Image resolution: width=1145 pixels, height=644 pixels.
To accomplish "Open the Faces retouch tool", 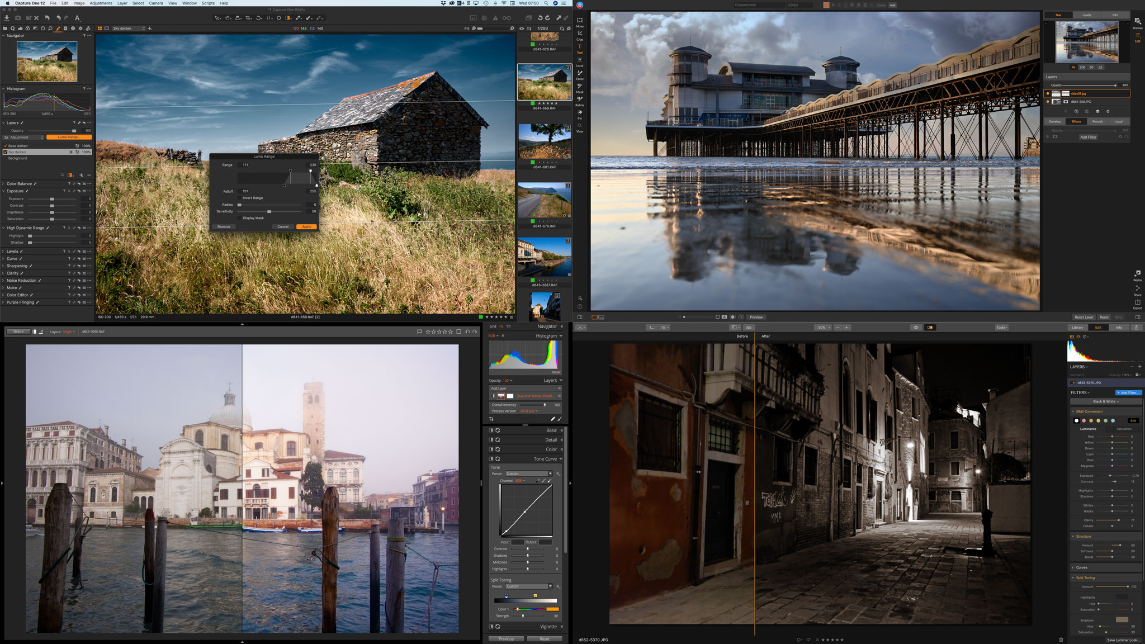I will (580, 74).
